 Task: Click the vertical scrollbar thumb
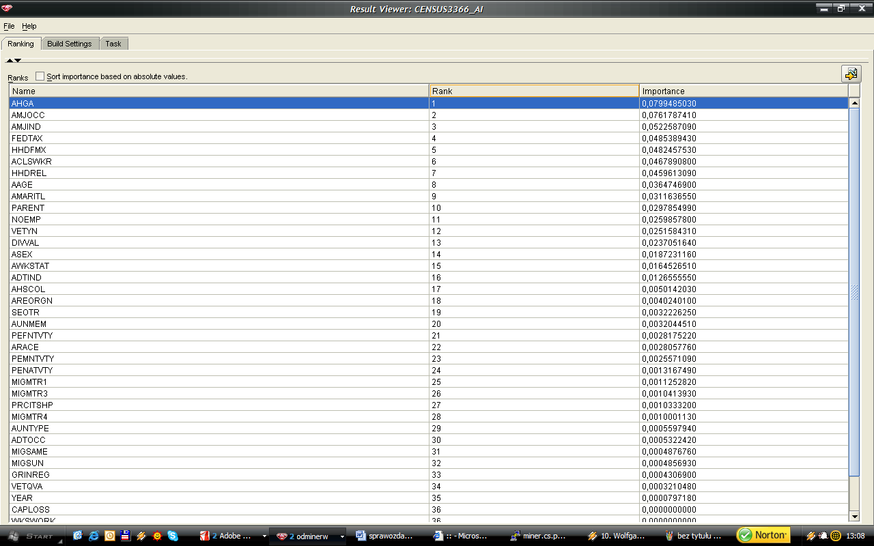(x=854, y=293)
